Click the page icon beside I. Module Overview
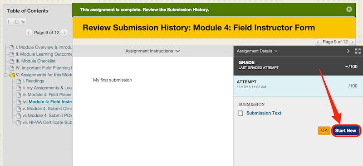363x166 pixels. (x=12, y=47)
